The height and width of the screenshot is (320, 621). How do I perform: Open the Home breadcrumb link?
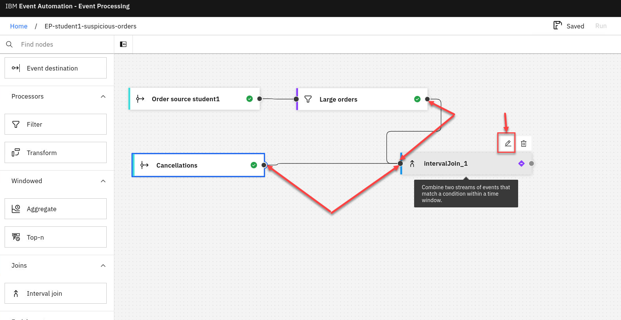tap(19, 26)
